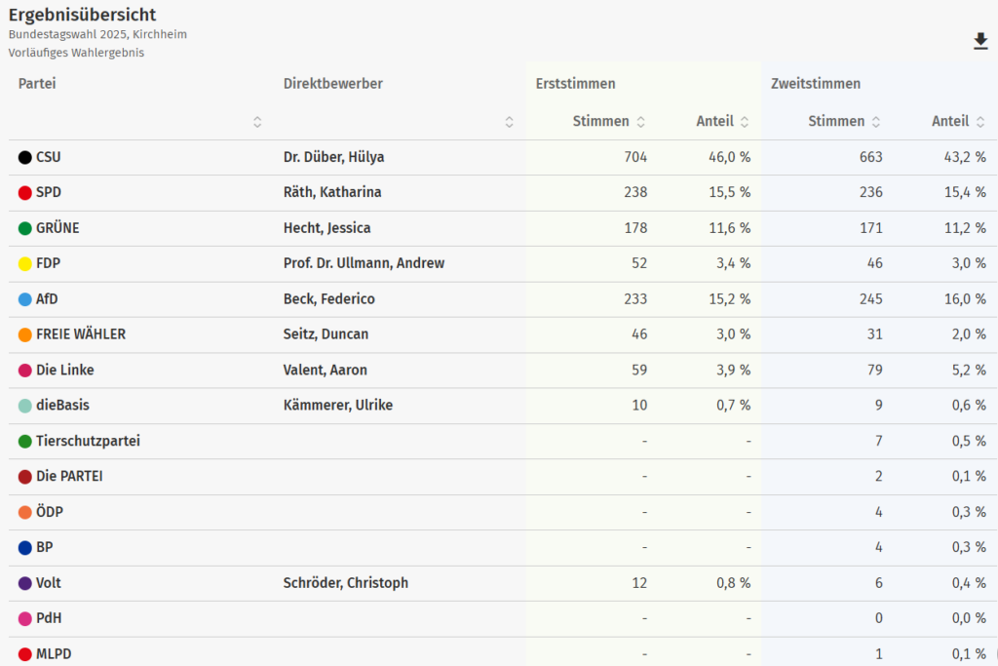Image resolution: width=998 pixels, height=666 pixels.
Task: Click candidate Valent, Aaron
Action: 326,370
